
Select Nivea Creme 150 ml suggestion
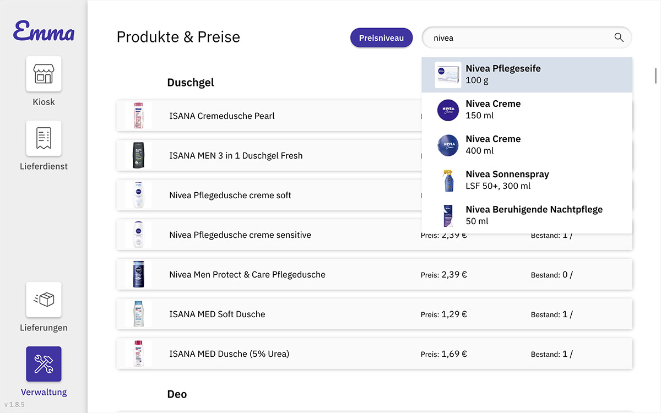[526, 110]
